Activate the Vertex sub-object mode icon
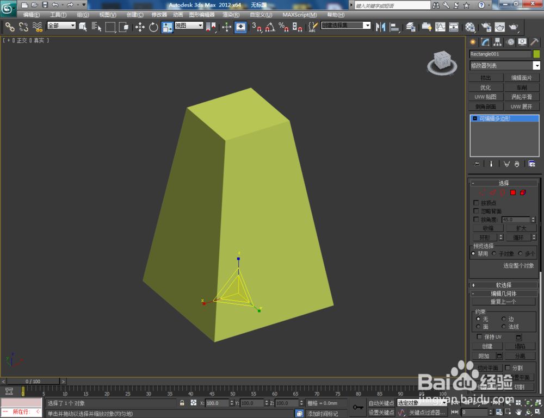Viewport: 544px width, 418px height. pyautogui.click(x=483, y=192)
